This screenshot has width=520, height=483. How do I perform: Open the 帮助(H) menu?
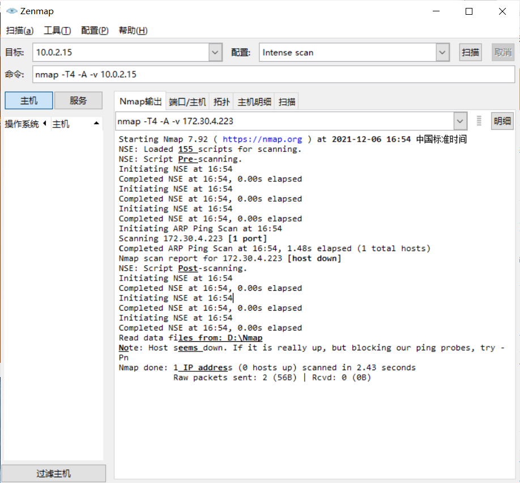click(133, 31)
